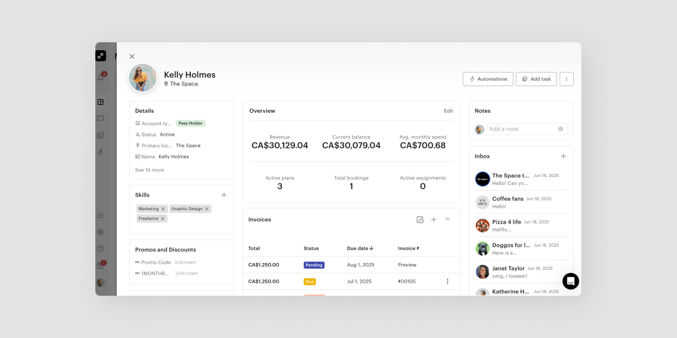This screenshot has height=338, width=677.
Task: Open the profile more options menu
Action: 566,79
